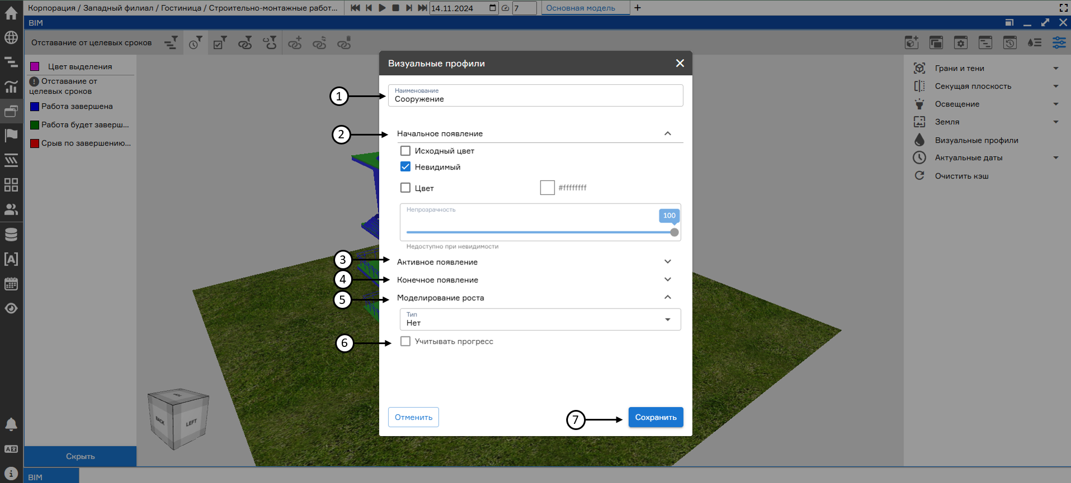Open the Тип dropdown showing Нет
Viewport: 1071px width, 483px height.
[540, 320]
